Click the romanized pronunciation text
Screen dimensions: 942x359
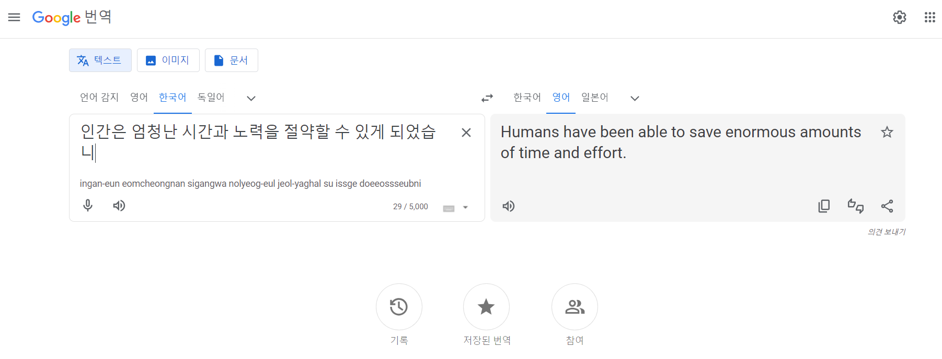coord(250,184)
